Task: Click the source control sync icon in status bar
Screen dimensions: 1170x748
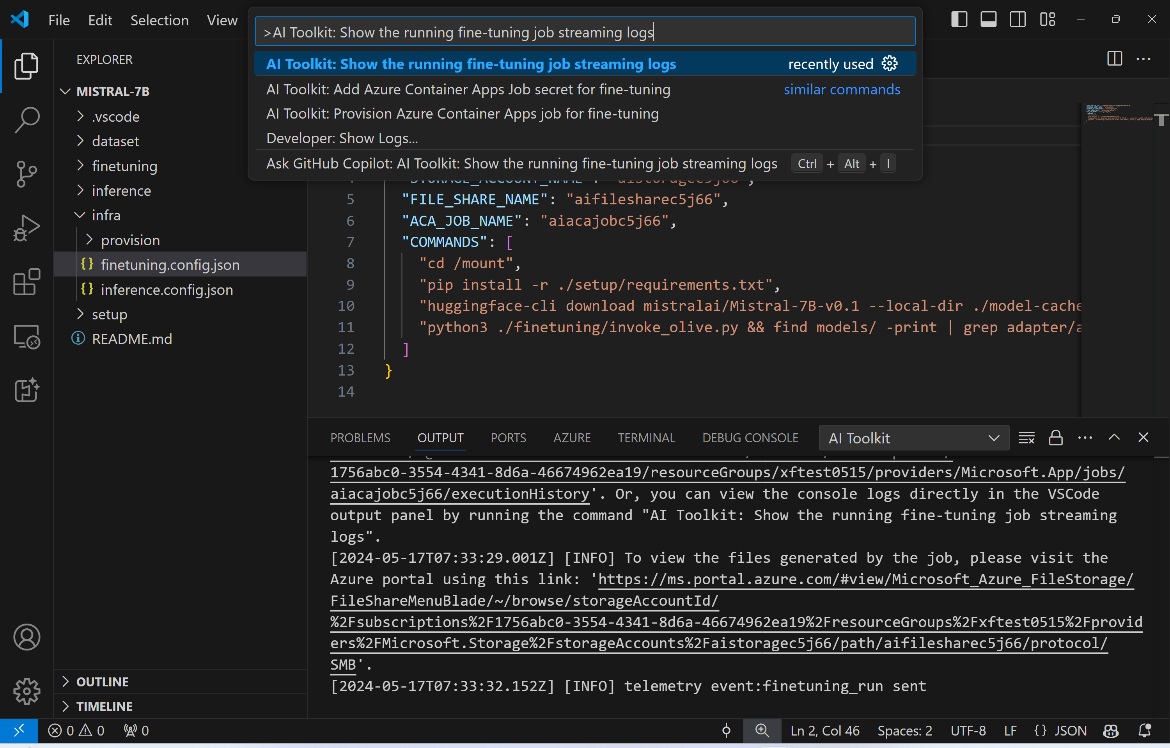Action: click(727, 730)
